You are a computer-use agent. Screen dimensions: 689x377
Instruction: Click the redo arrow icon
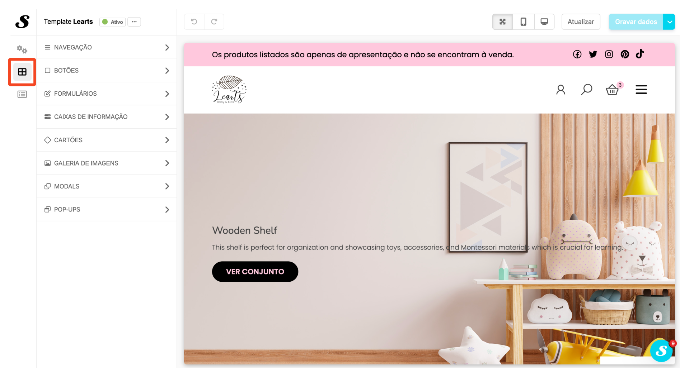[214, 22]
